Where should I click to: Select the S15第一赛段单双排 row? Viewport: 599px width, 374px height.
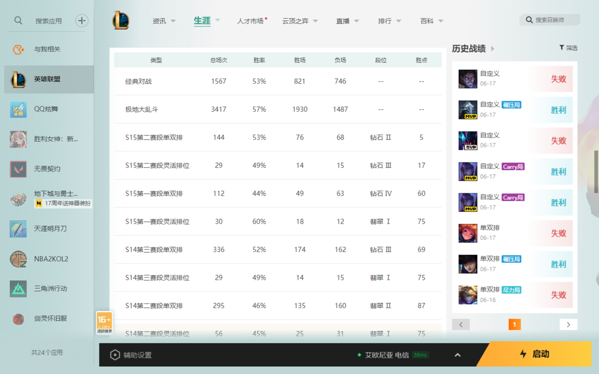click(278, 193)
